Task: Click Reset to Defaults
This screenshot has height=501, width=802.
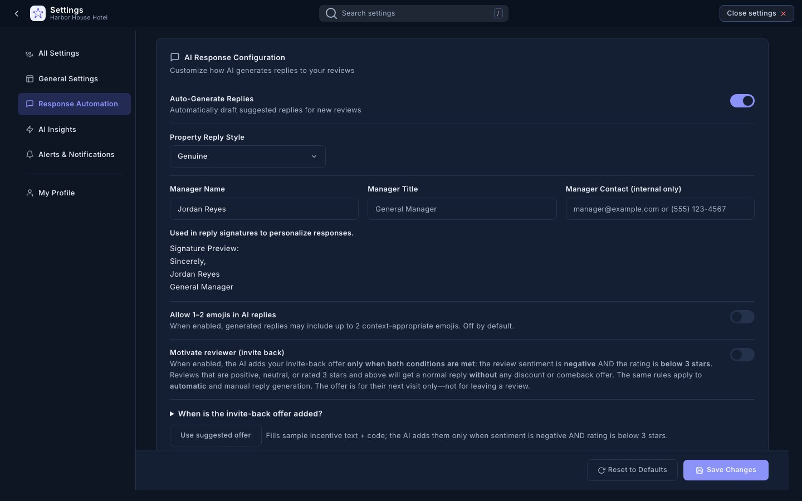Action: point(632,470)
